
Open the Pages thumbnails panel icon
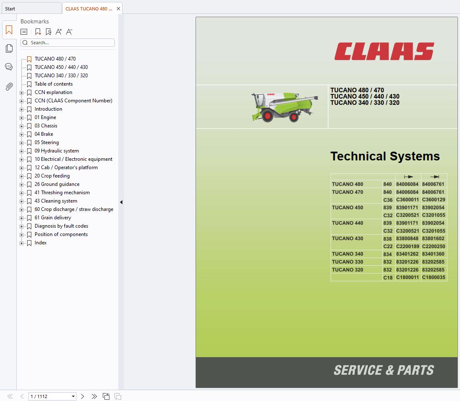(x=9, y=48)
